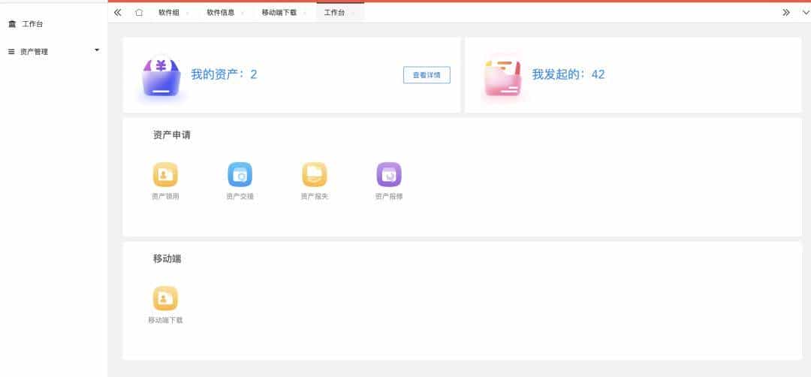Click the 移动端 section heading
Image resolution: width=811 pixels, height=377 pixels.
click(167, 258)
